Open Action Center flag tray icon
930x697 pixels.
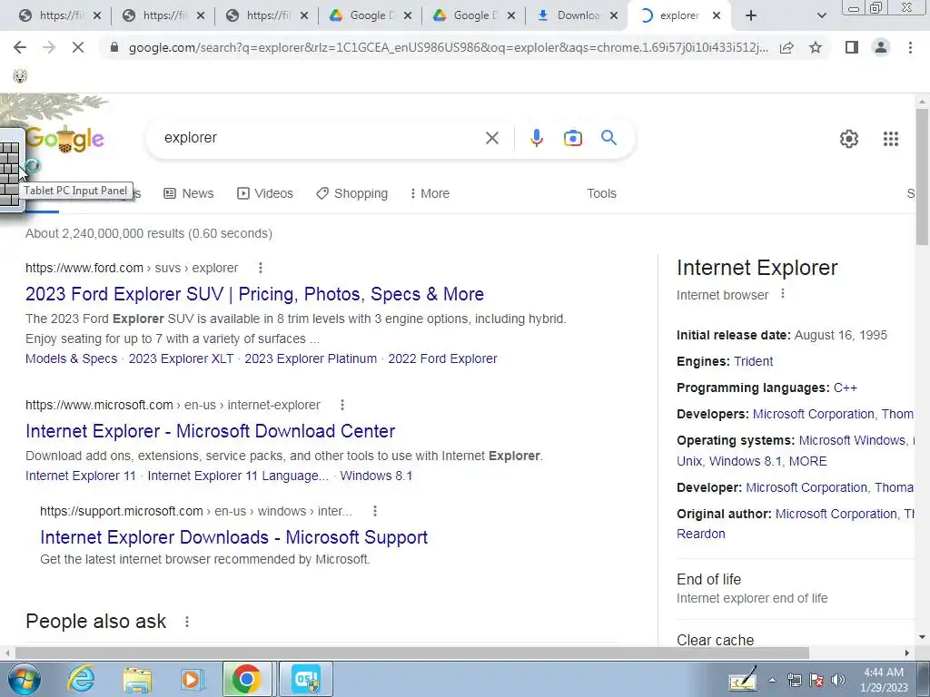pyautogui.click(x=816, y=680)
